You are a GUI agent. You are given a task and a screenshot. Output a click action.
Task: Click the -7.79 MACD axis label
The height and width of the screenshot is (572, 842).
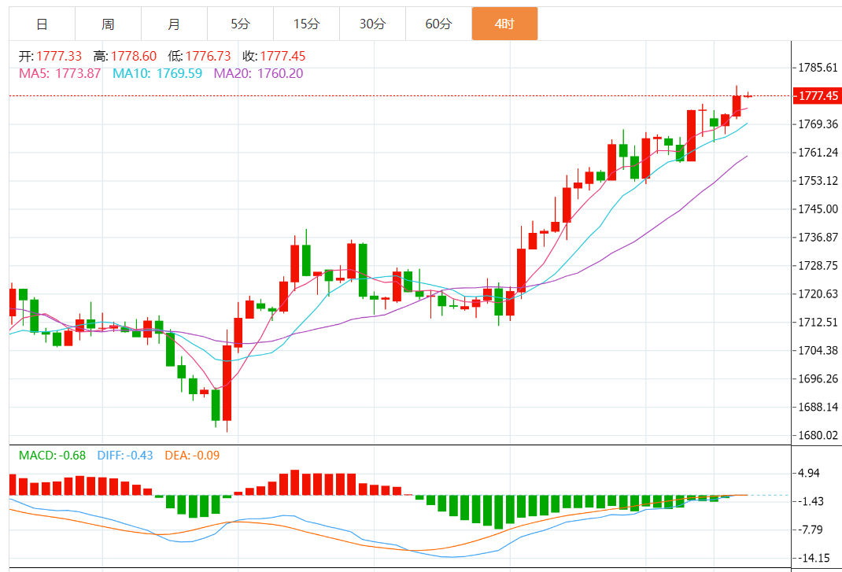pos(811,530)
